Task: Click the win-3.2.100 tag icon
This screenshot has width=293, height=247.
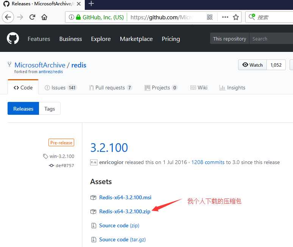Action: point(45,156)
